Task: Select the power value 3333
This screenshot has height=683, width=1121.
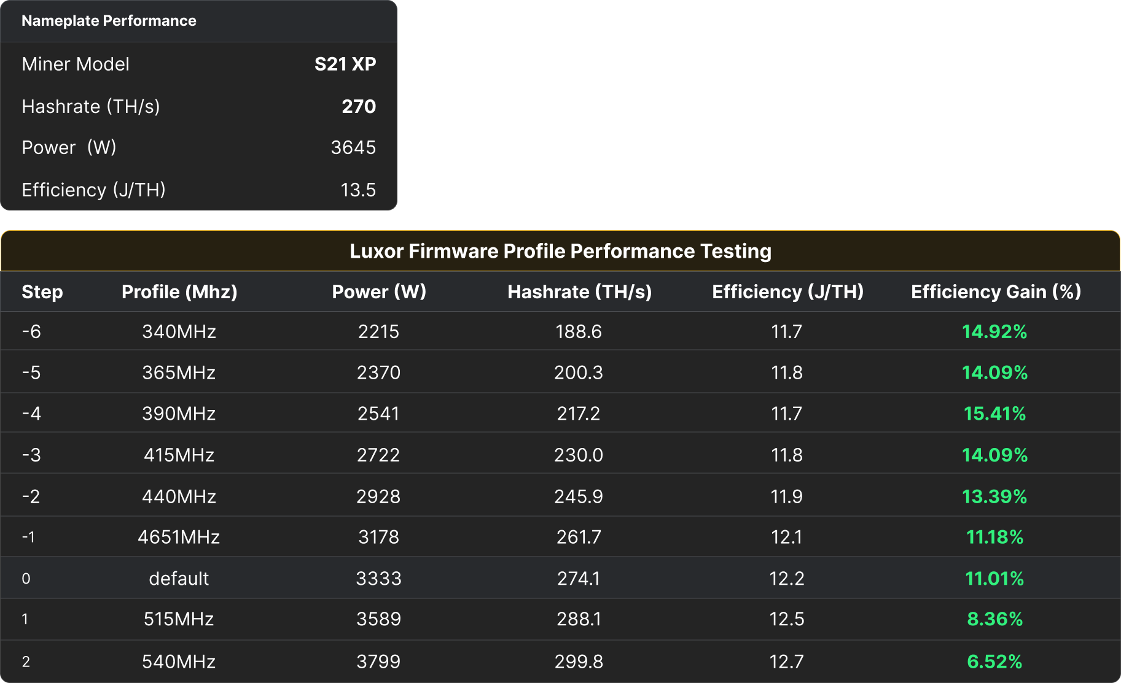Action: pyautogui.click(x=378, y=578)
